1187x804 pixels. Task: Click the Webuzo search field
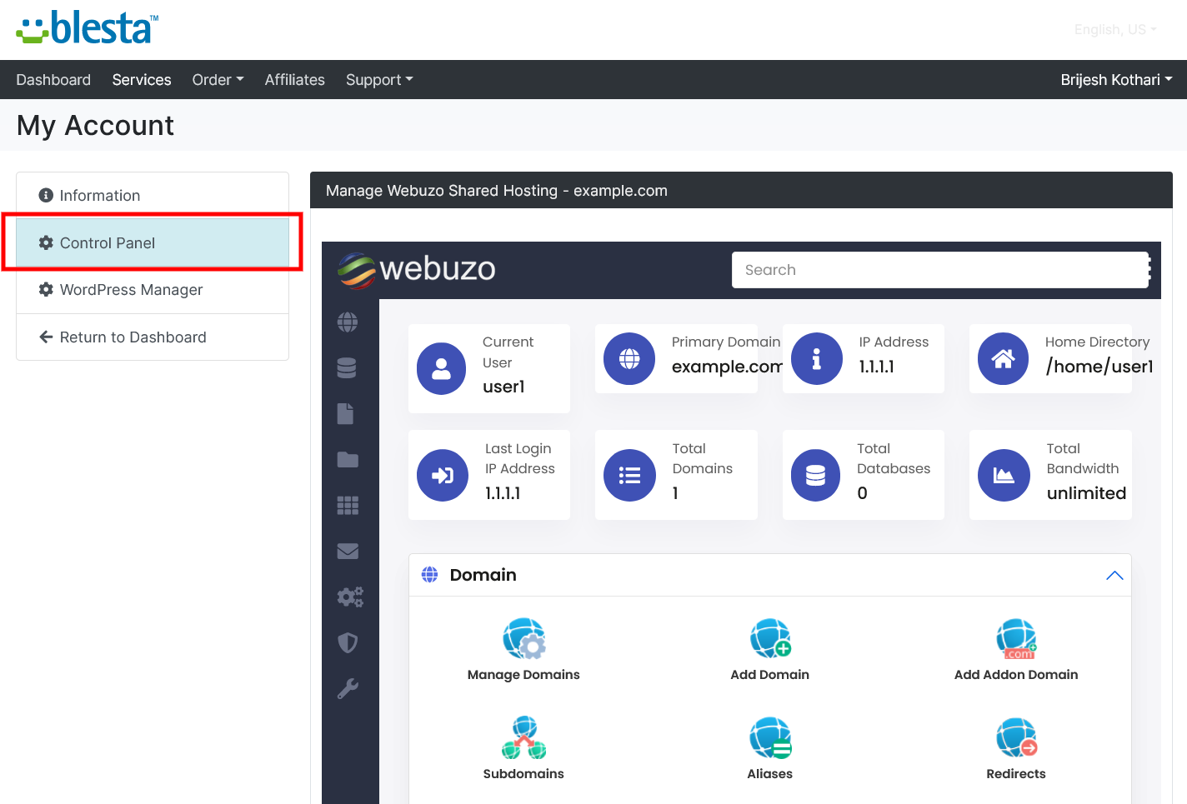pos(939,270)
